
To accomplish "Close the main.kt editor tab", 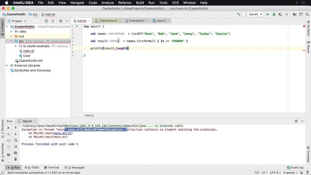I will coord(89,20).
